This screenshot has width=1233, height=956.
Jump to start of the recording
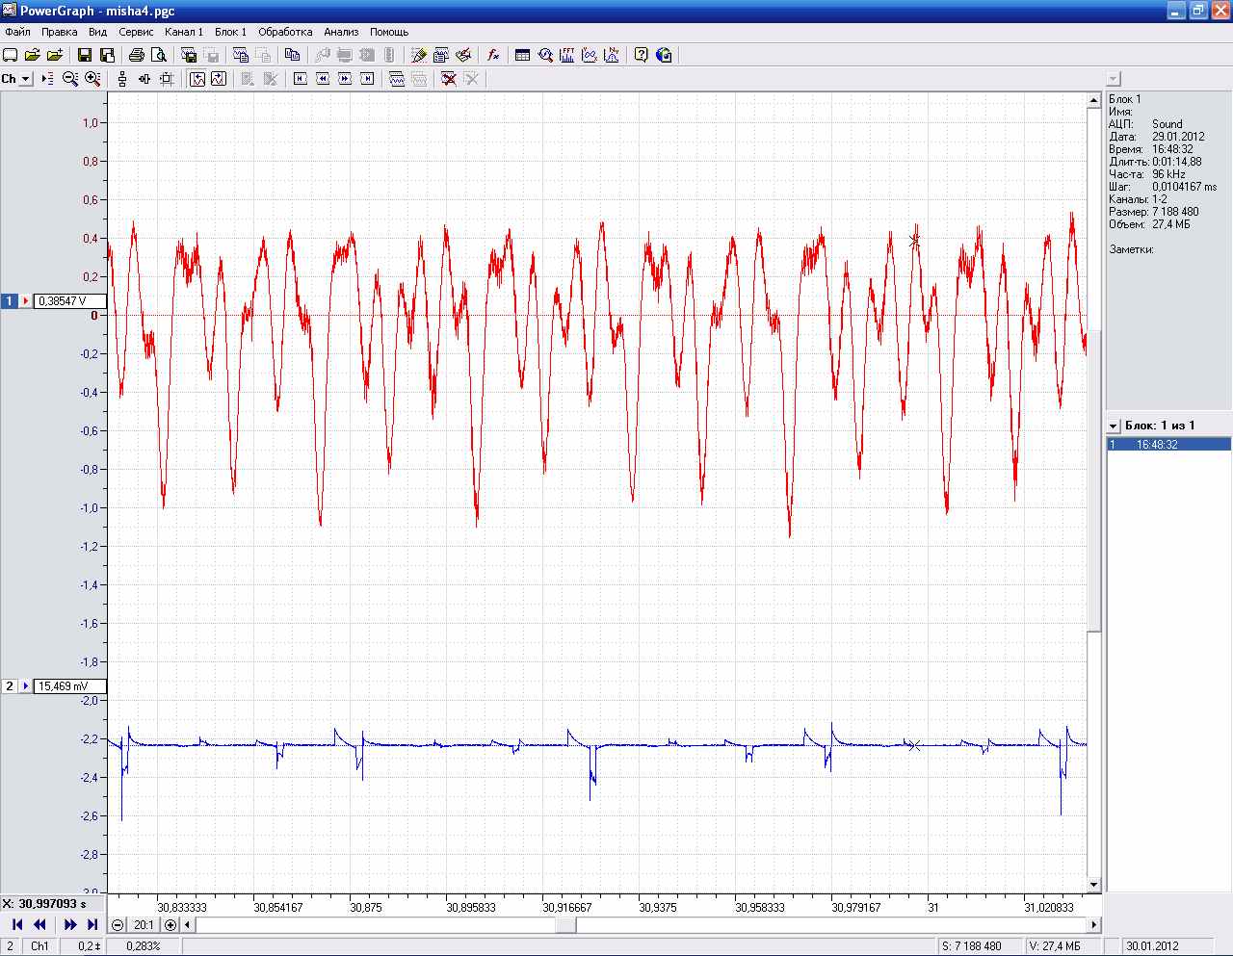coord(16,924)
